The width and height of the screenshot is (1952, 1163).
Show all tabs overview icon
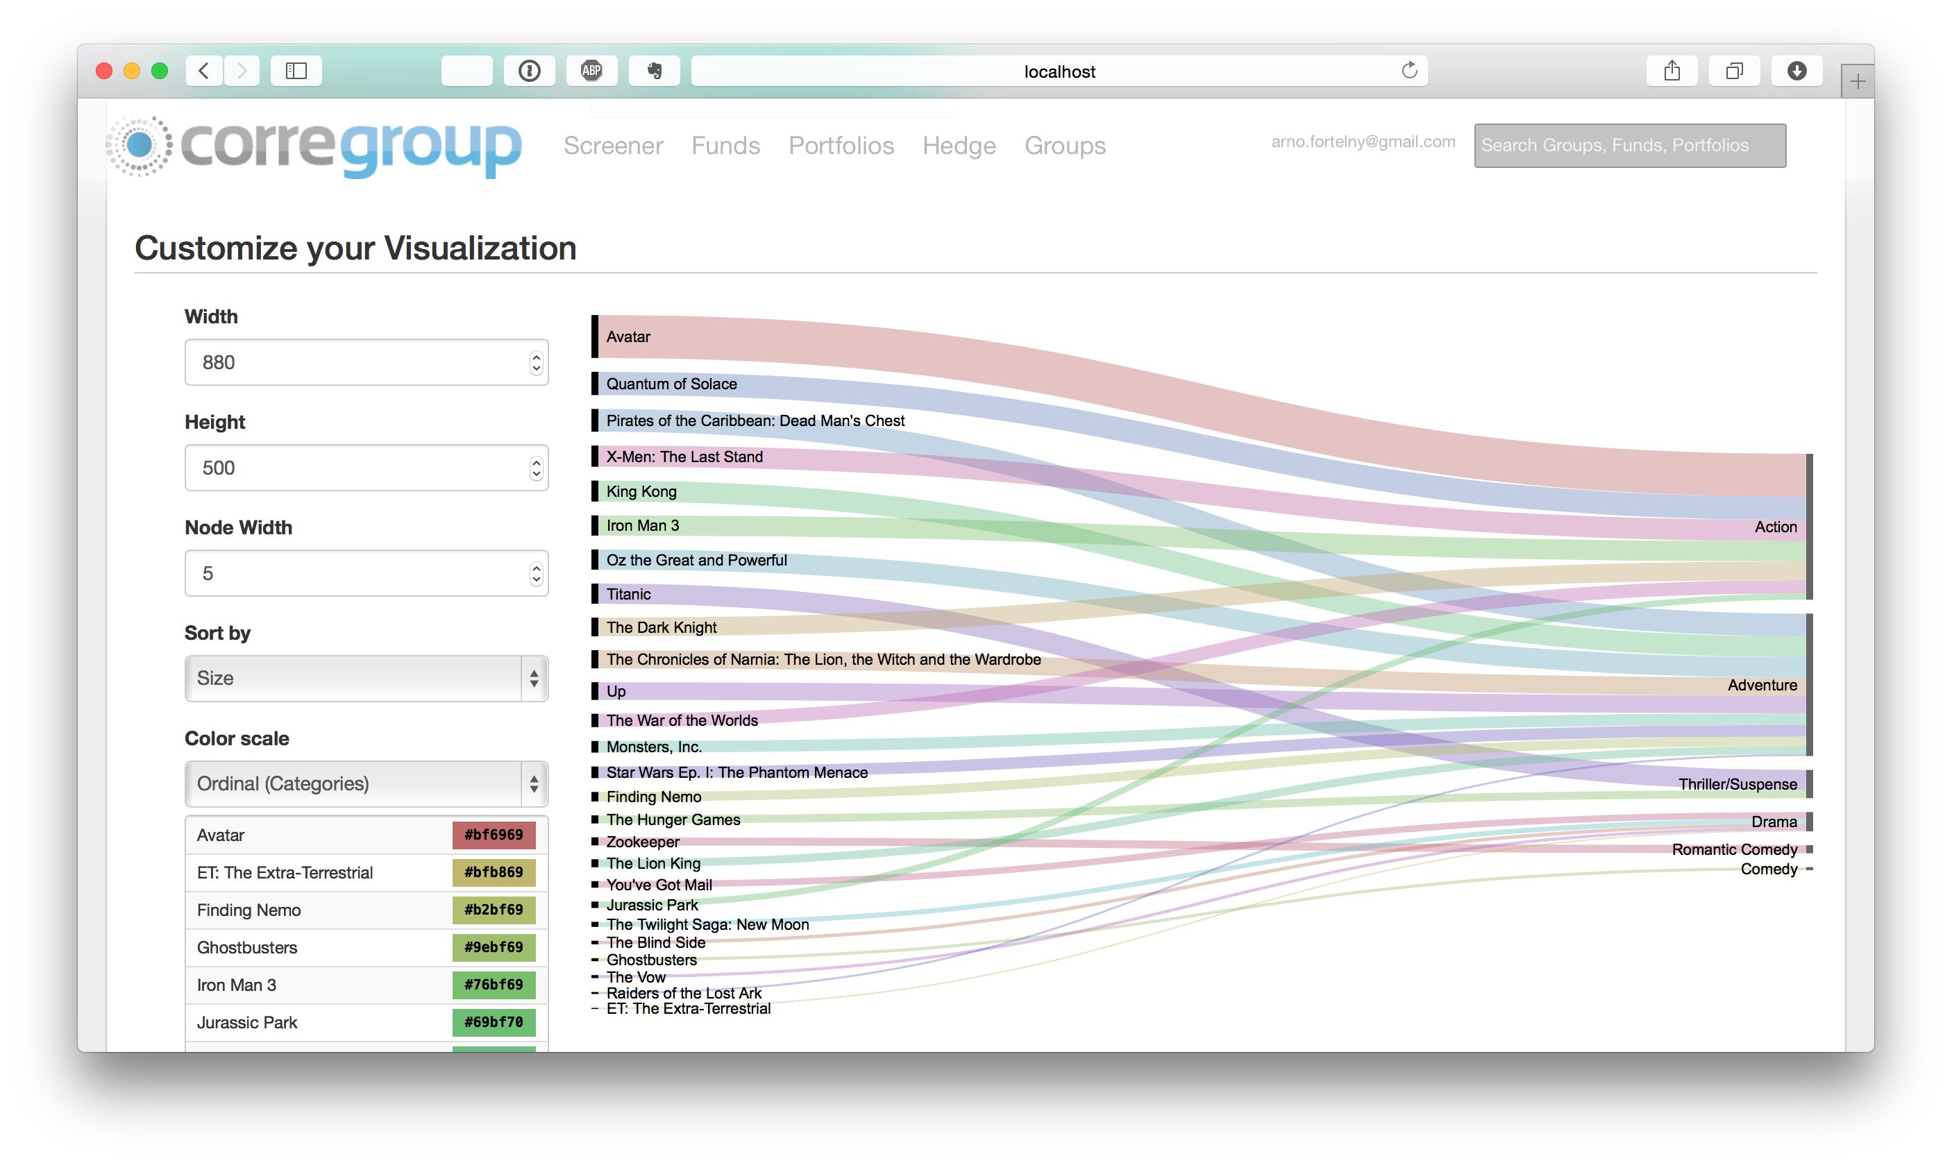(1734, 71)
